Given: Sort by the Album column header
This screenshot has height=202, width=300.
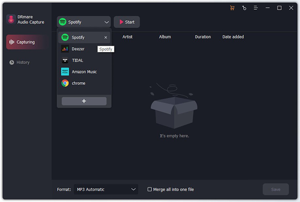Looking at the screenshot, I should point(165,37).
